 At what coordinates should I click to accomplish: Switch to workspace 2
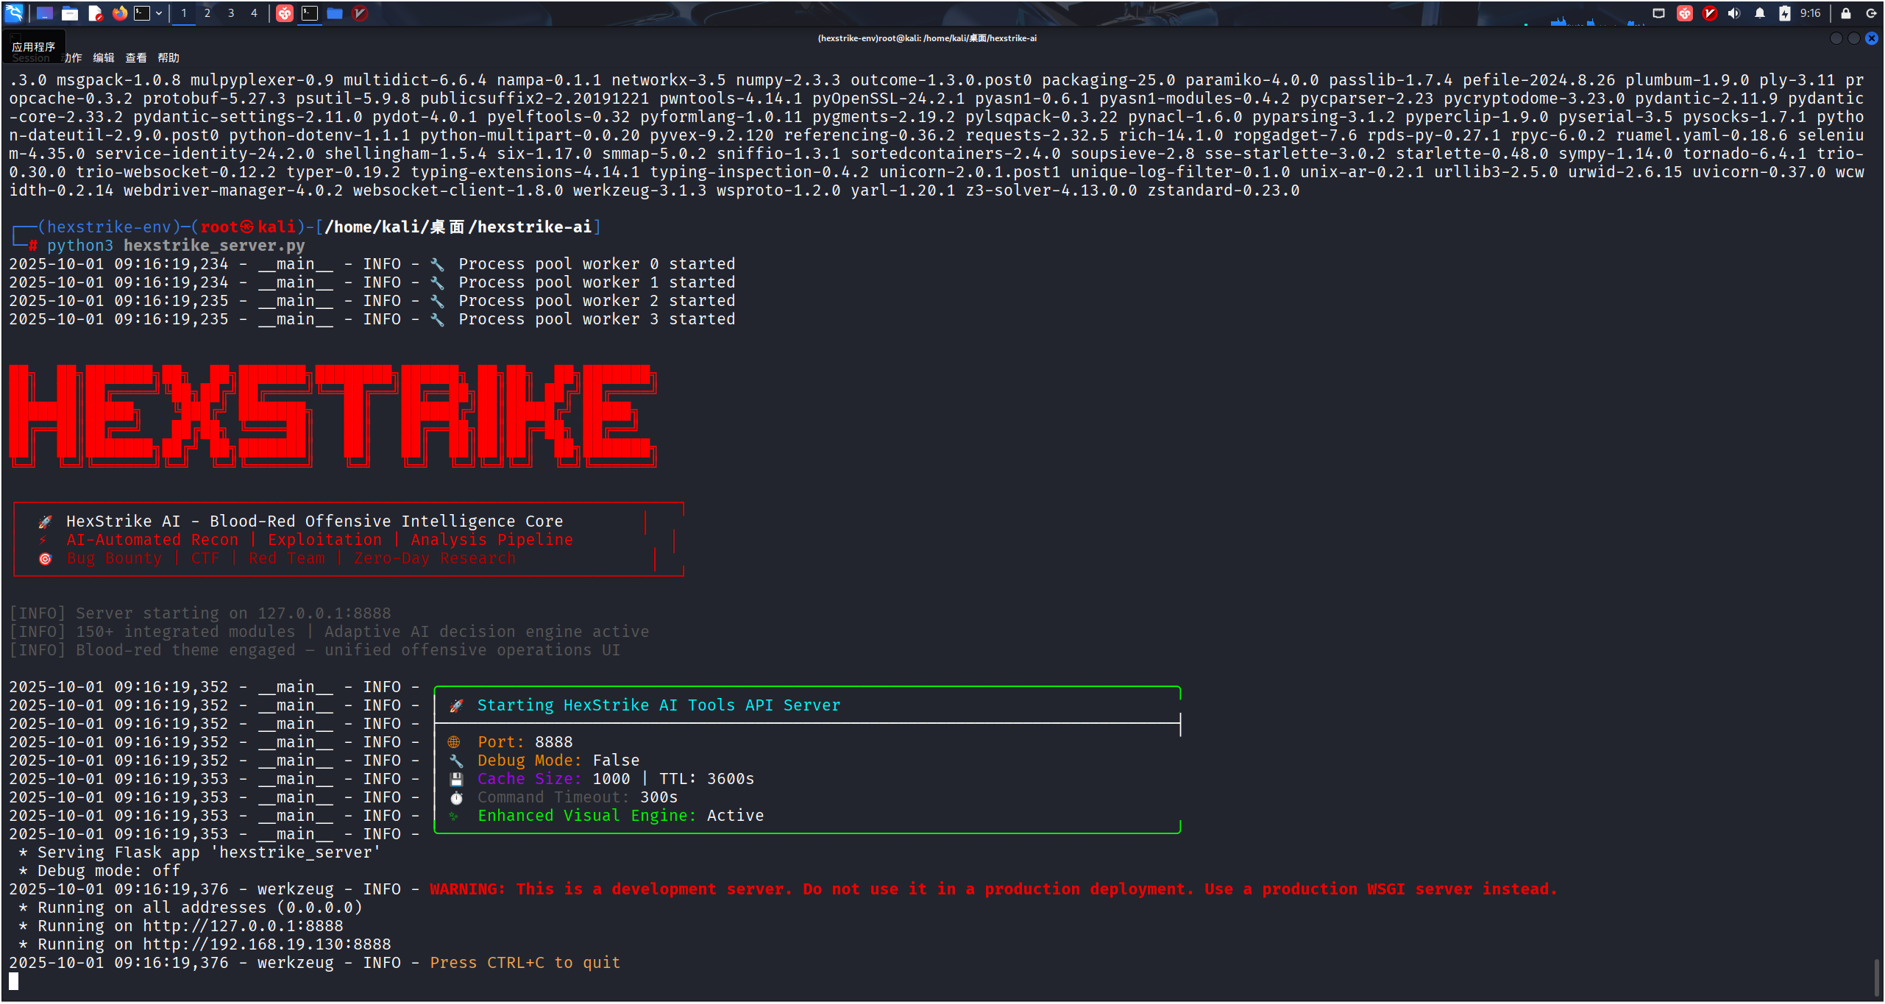point(207,13)
